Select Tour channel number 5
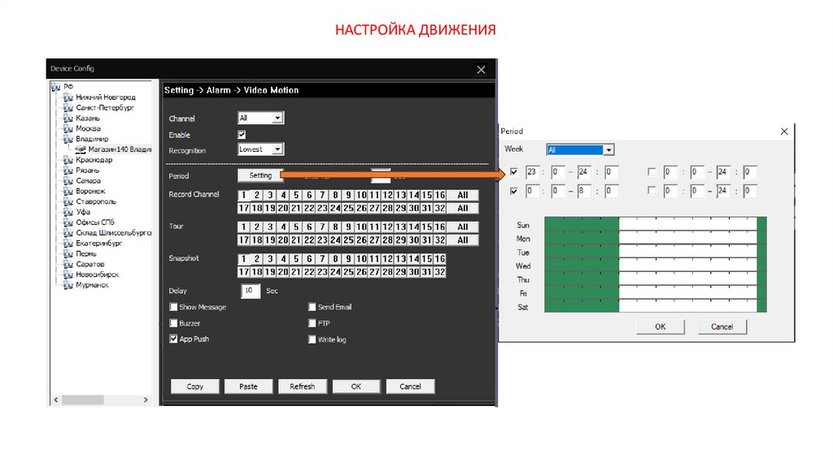Viewport: 833px width, 466px height. tap(296, 227)
